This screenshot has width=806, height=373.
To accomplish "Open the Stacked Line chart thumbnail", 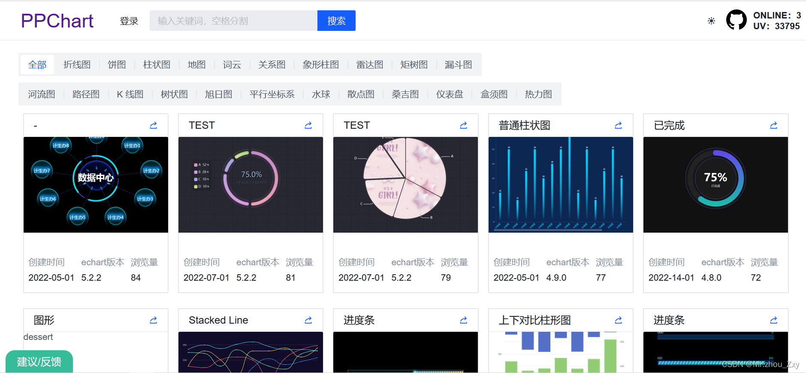I will pyautogui.click(x=251, y=352).
